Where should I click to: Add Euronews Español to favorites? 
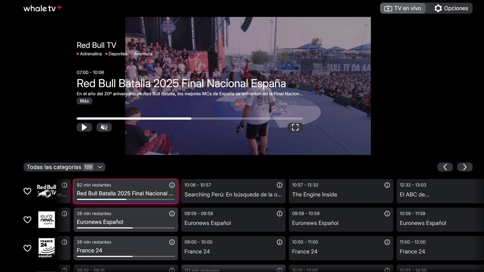[x=27, y=220]
